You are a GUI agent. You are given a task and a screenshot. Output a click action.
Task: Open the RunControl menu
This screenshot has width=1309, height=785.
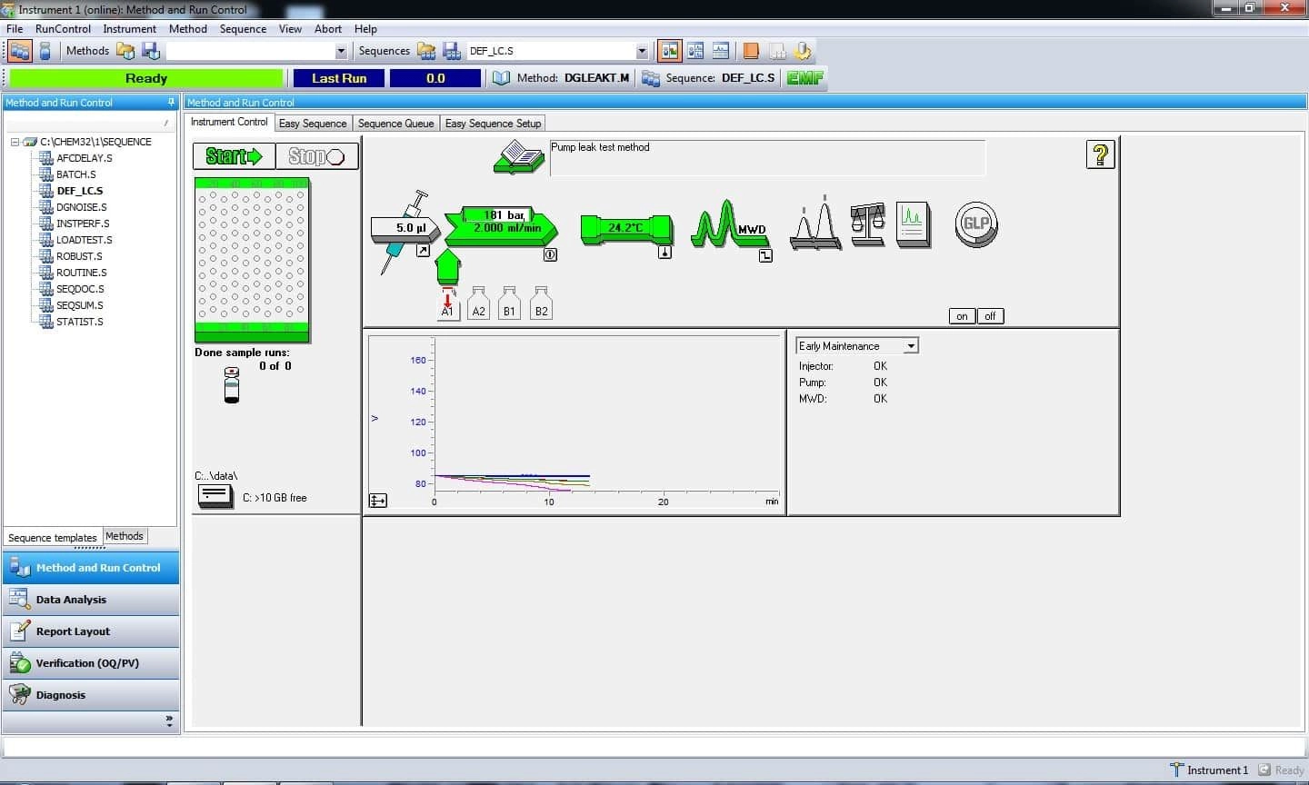point(63,29)
